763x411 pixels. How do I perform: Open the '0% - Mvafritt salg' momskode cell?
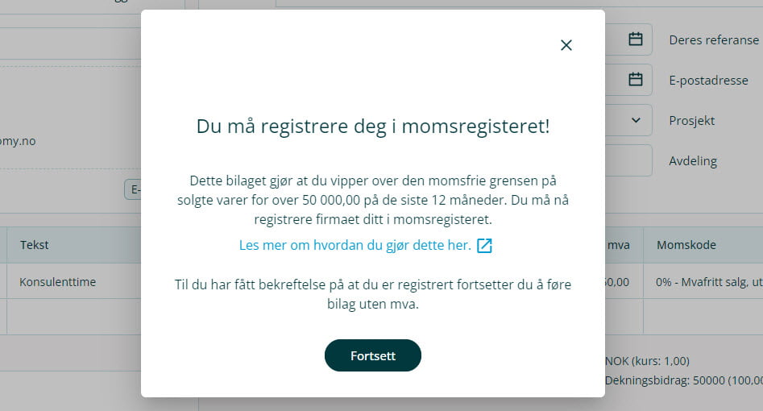(709, 283)
